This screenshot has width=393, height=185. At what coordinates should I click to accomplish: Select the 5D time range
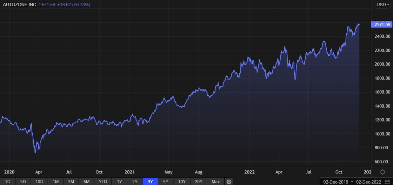tap(23, 181)
